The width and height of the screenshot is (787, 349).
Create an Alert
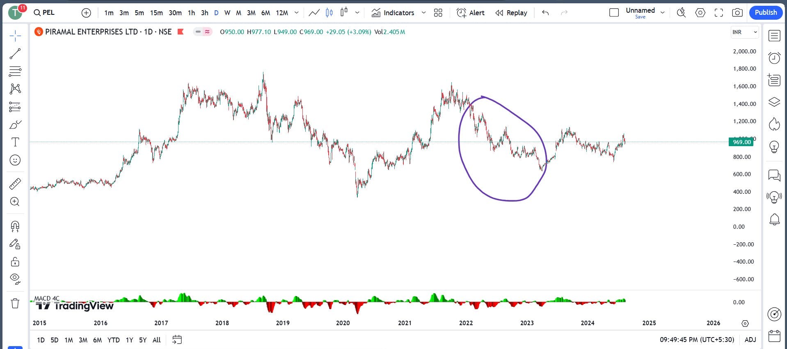point(471,13)
